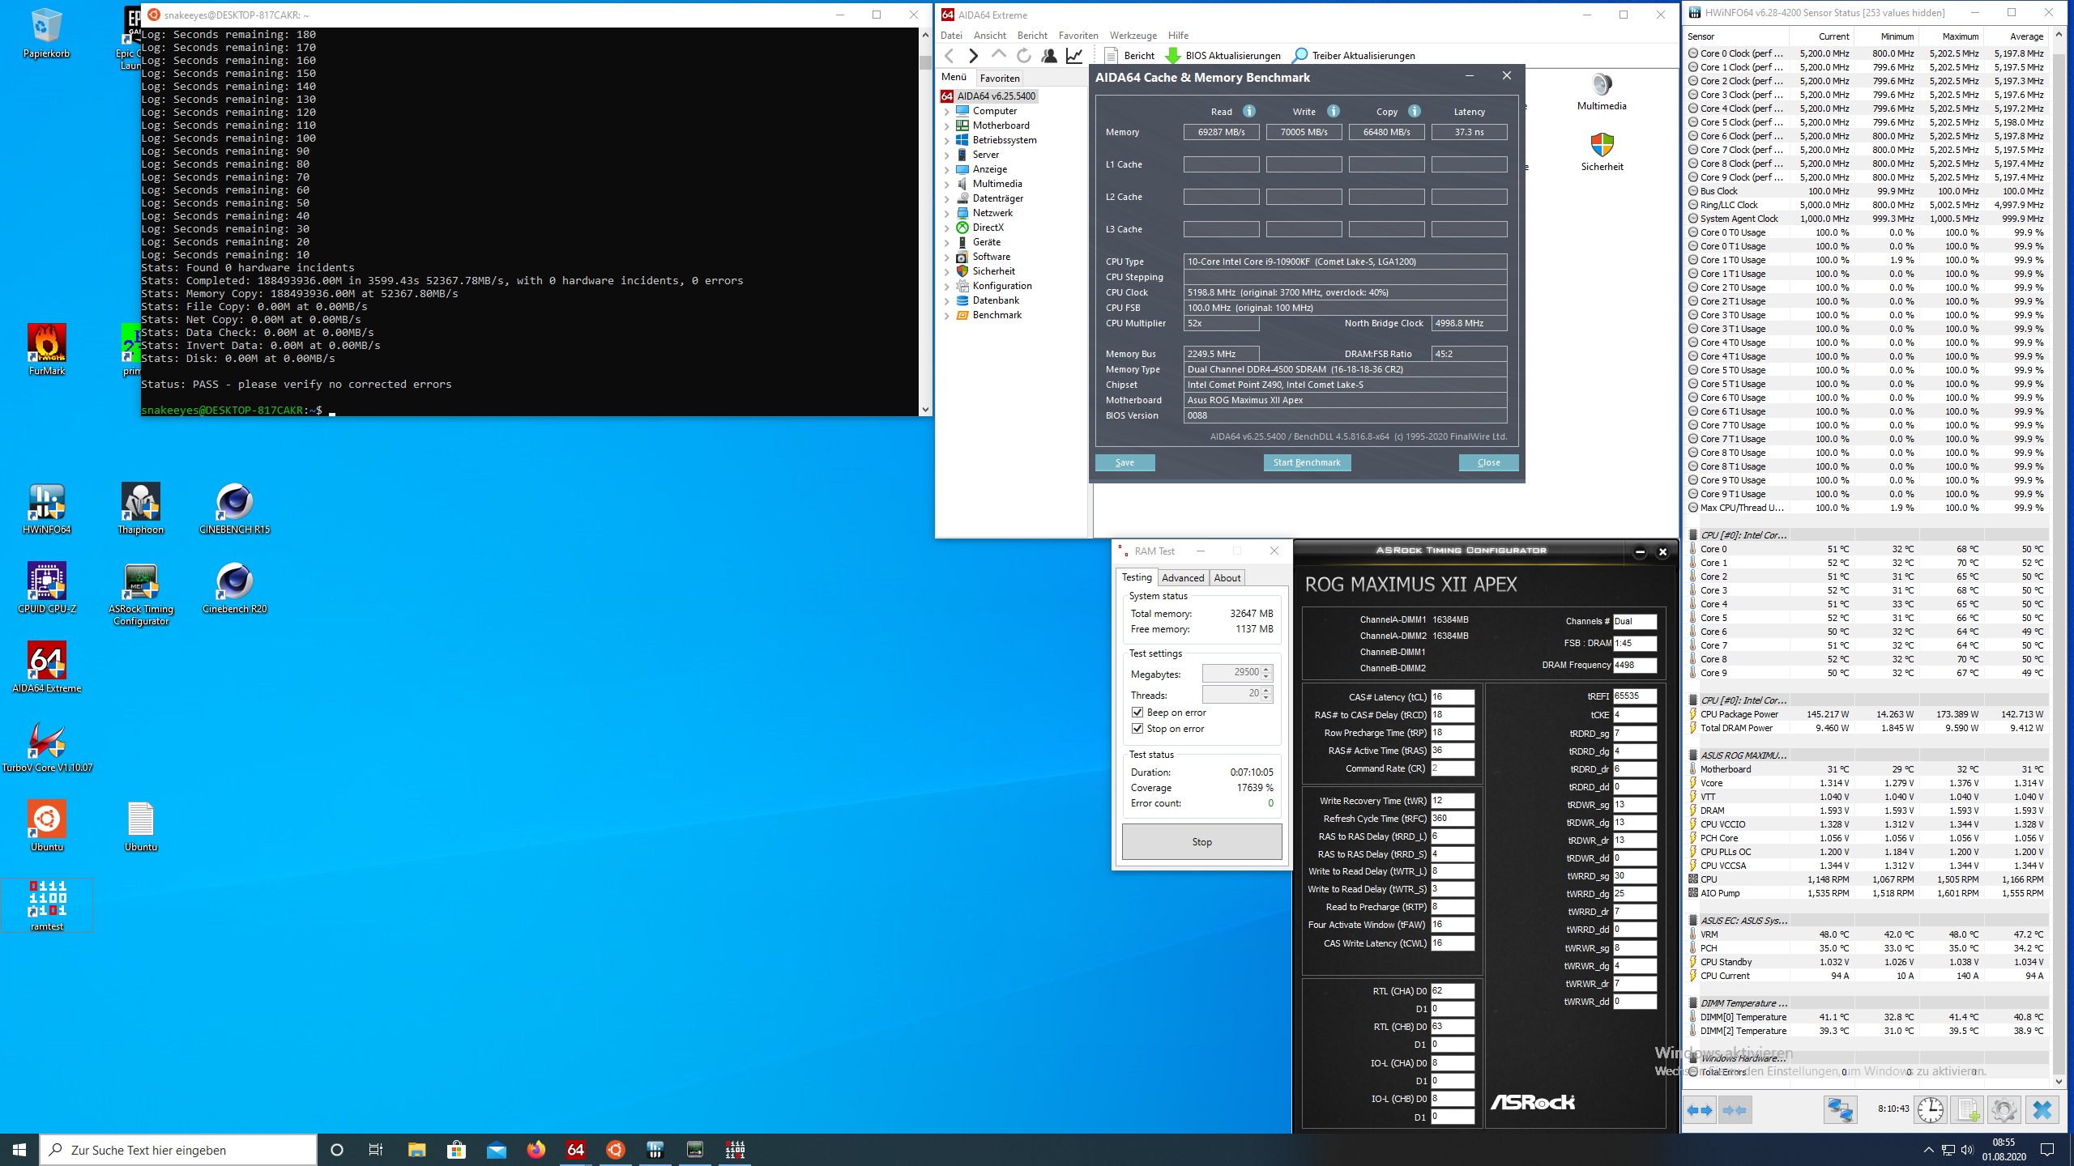Toggle the Beep on error checkbox

[x=1137, y=713]
